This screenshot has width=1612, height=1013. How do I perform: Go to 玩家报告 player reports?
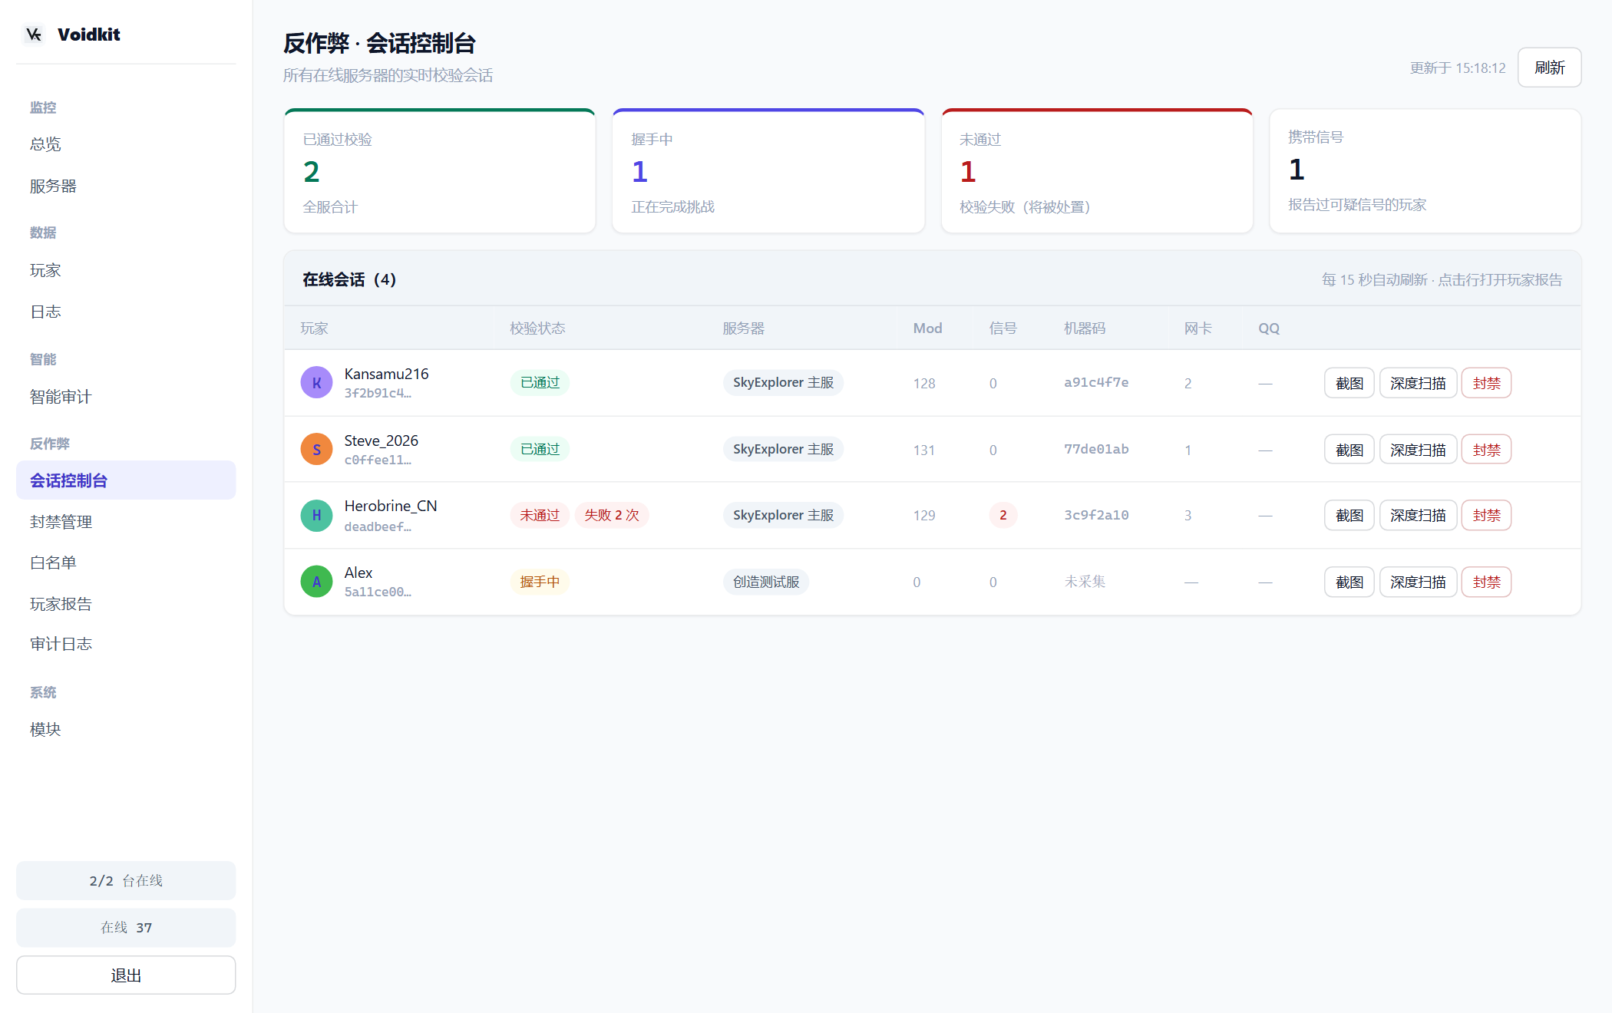[x=126, y=604]
